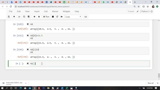Open the Help menu
160x90 pixels.
(77, 11)
